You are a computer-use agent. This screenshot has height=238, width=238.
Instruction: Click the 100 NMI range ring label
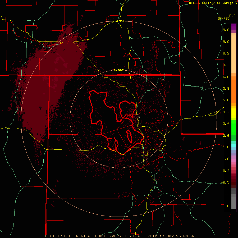coord(119,21)
